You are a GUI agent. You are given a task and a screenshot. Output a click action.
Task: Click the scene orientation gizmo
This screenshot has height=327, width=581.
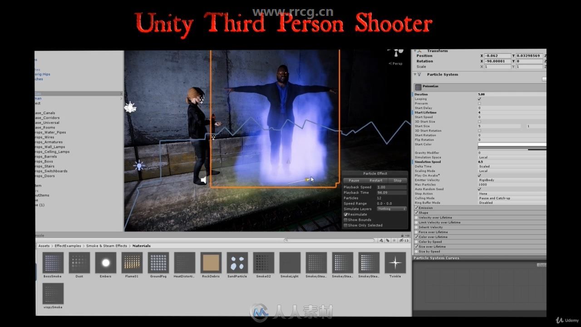396,54
